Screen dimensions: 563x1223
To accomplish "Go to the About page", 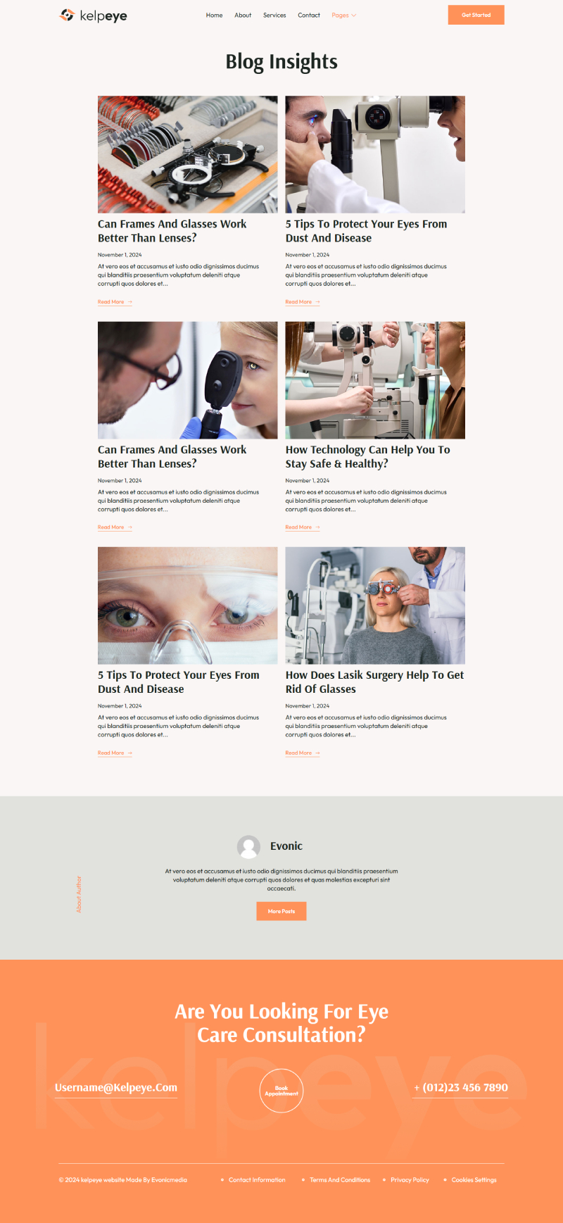I will [243, 15].
